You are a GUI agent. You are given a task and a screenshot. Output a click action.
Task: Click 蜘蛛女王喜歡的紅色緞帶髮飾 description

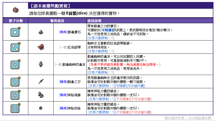tap(110, 43)
